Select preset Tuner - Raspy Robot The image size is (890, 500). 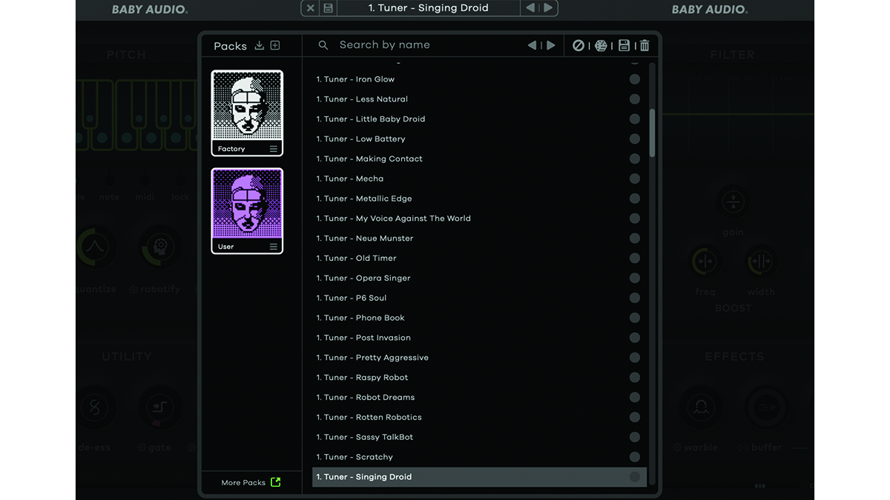[x=479, y=378]
